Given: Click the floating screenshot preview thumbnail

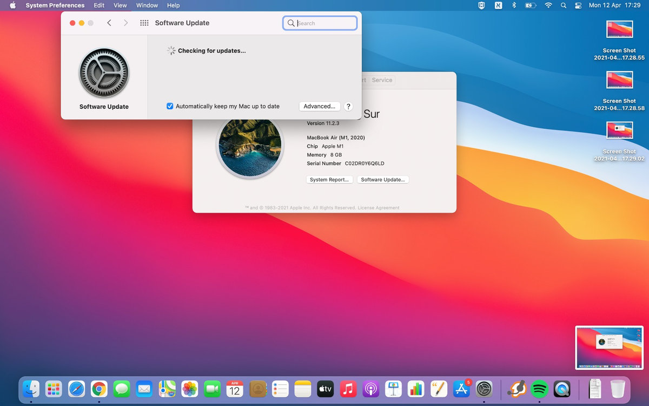Looking at the screenshot, I should [x=609, y=348].
